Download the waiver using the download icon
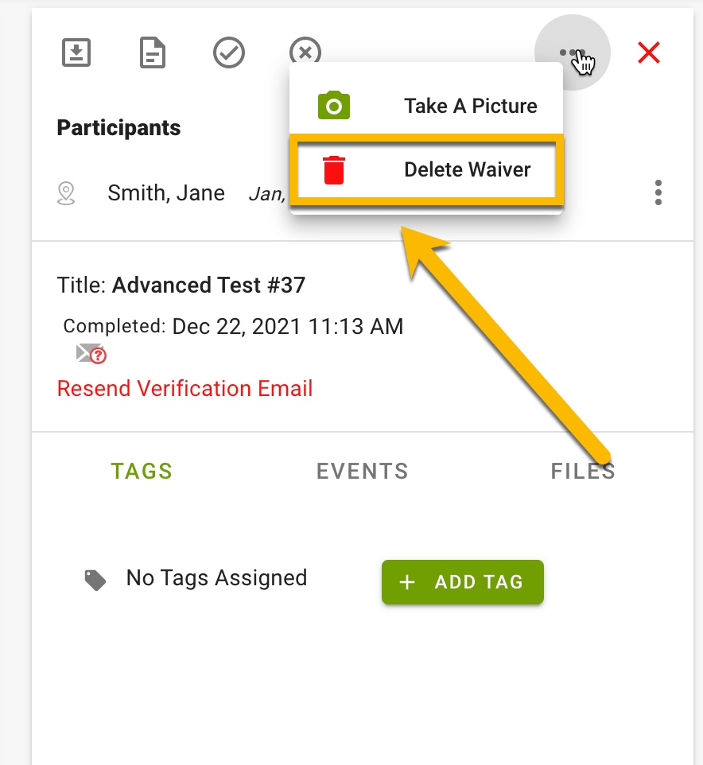Viewport: 703px width, 765px height. (76, 52)
